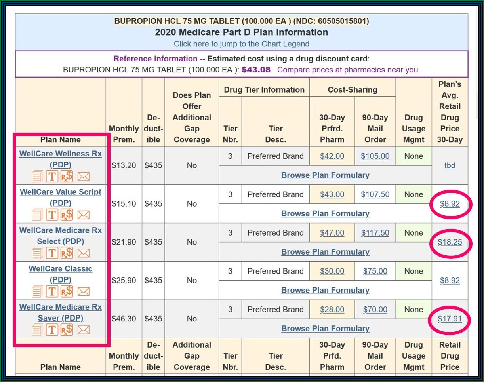Browse Plan Formulary for WellCare Value Script

coord(325,213)
